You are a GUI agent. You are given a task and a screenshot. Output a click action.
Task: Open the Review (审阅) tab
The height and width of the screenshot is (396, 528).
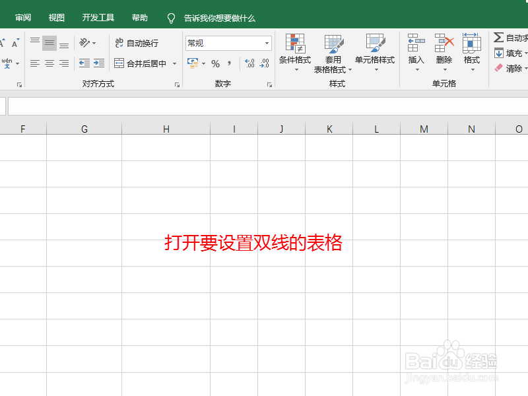tap(23, 18)
